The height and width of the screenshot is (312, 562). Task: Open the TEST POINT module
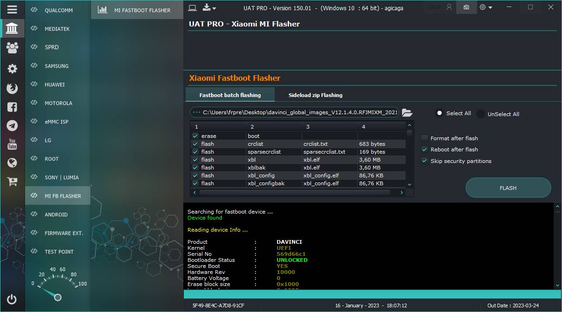[x=58, y=252]
